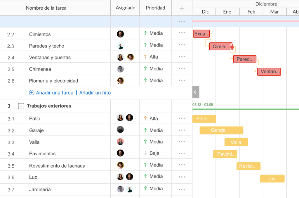
Task: Open the ellipsis menu in the highlighted header row
Action: [182, 21]
